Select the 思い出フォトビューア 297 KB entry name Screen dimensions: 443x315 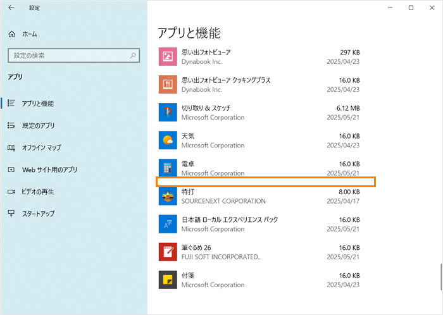(x=206, y=52)
